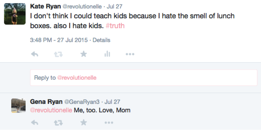This screenshot has height=130, width=261.
Task: View tweet activity bar chart icon
Action: click(x=107, y=54)
